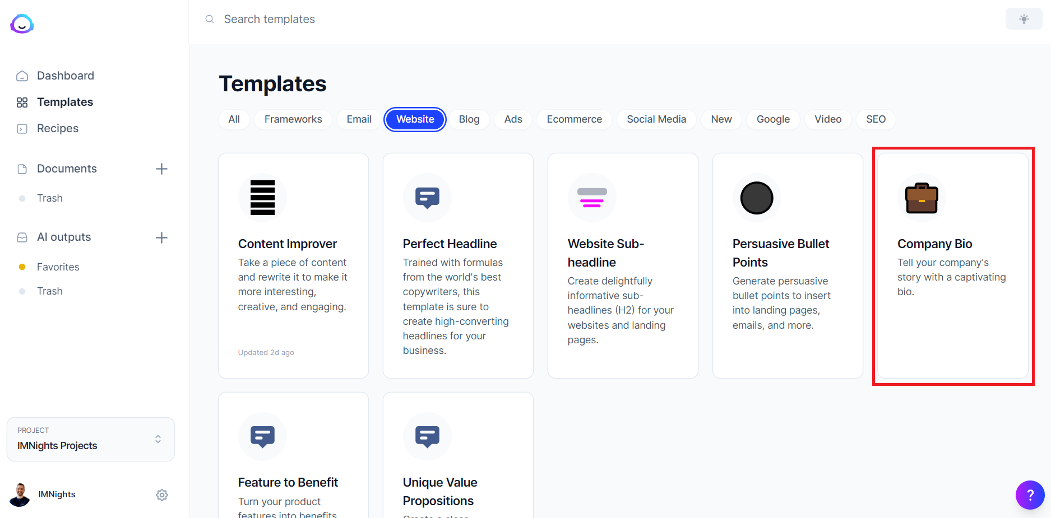1051x518 pixels.
Task: Click the 'Updated 2d ago' label
Action: point(266,352)
